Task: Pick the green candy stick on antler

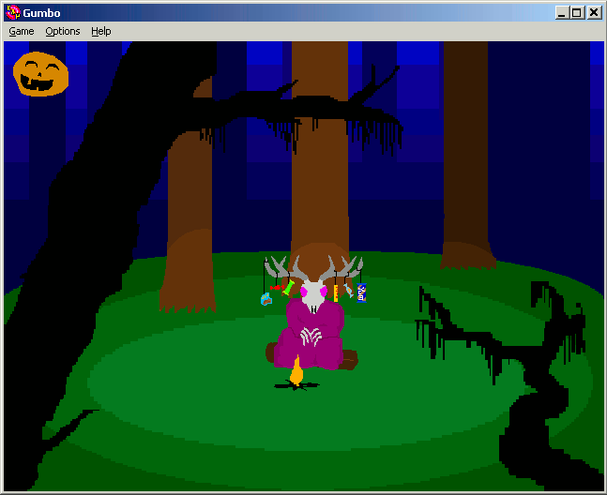Action: tap(288, 288)
